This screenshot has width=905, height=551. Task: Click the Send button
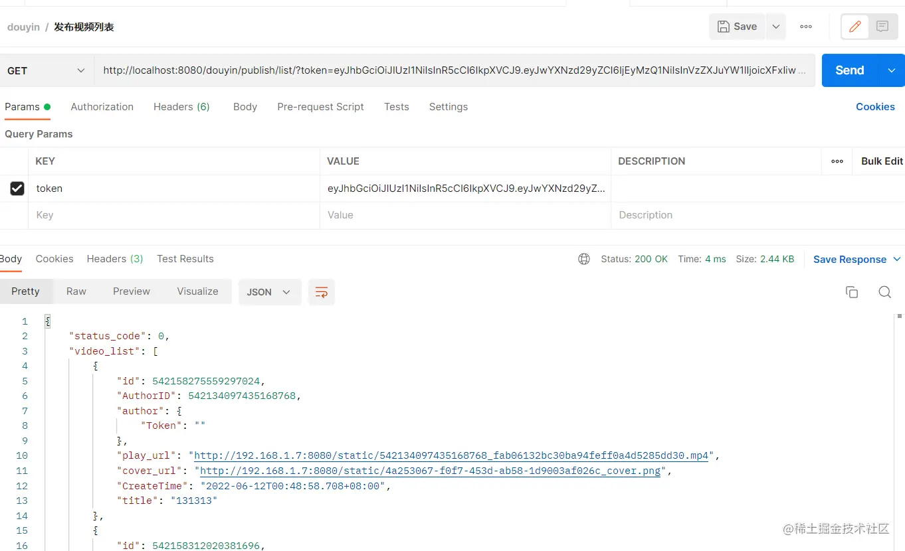click(851, 70)
